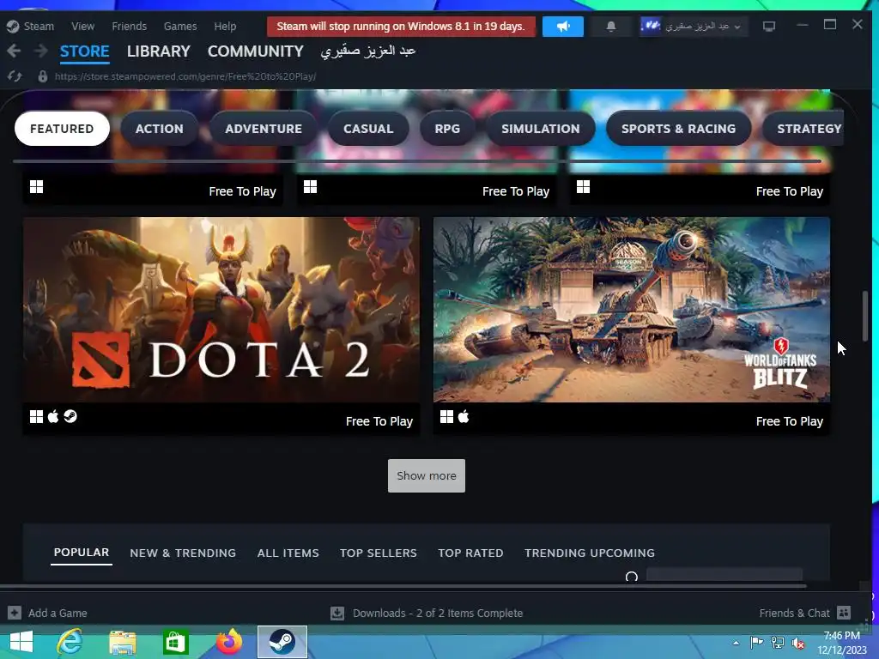Viewport: 879px width, 659px height.
Task: Click the Big Picture mode monitor icon
Action: point(769,27)
